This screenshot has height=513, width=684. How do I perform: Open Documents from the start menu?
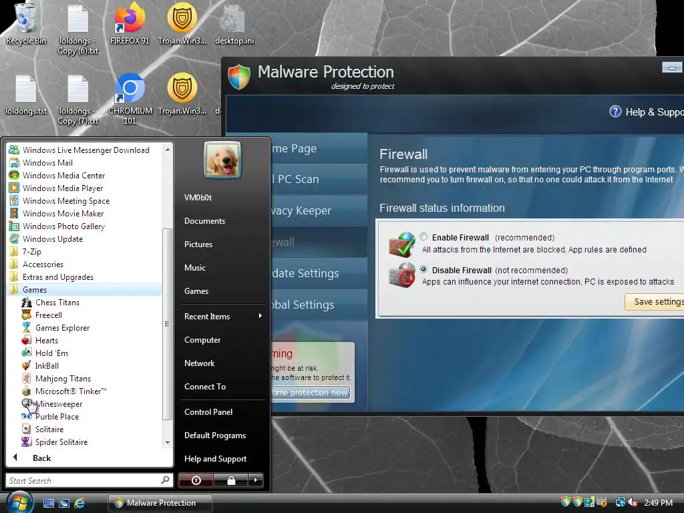click(x=204, y=220)
